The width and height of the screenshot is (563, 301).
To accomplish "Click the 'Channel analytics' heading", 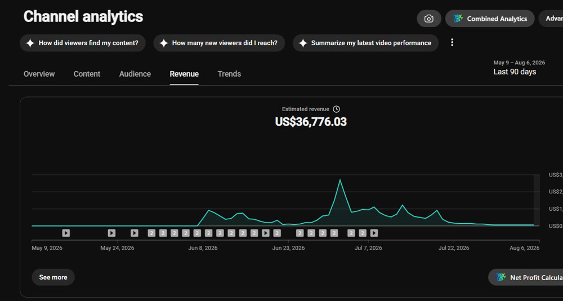I will pyautogui.click(x=83, y=16).
